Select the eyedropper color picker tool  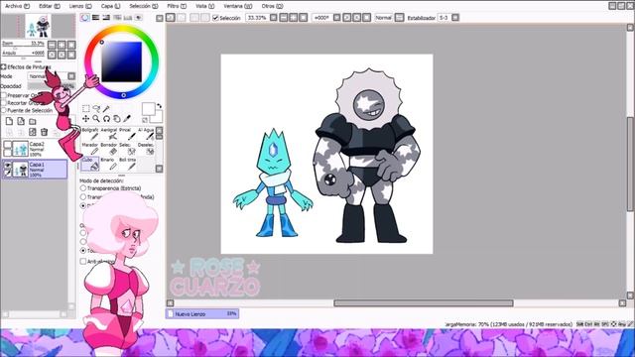[127, 119]
